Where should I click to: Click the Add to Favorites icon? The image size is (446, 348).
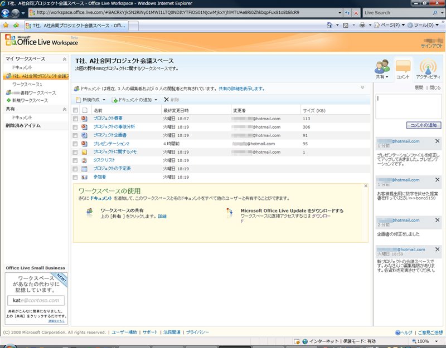point(16,25)
